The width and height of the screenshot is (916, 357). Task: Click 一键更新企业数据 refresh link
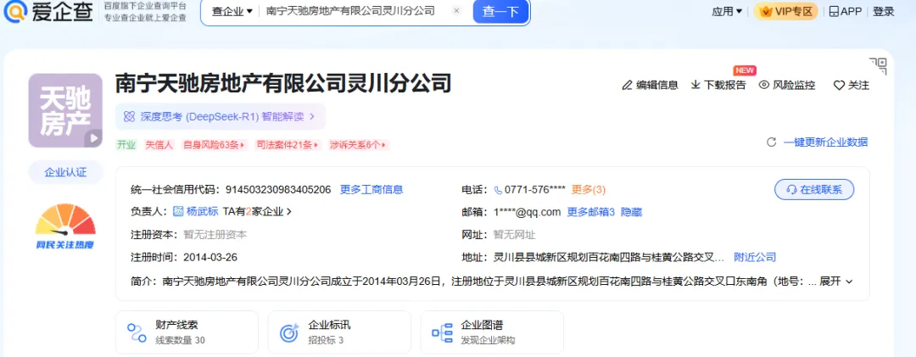[817, 142]
